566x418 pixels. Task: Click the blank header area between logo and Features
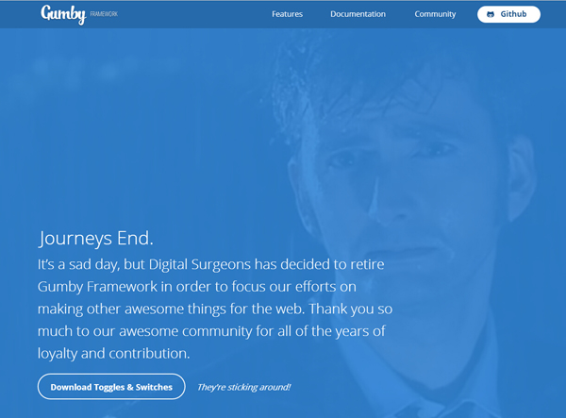195,14
